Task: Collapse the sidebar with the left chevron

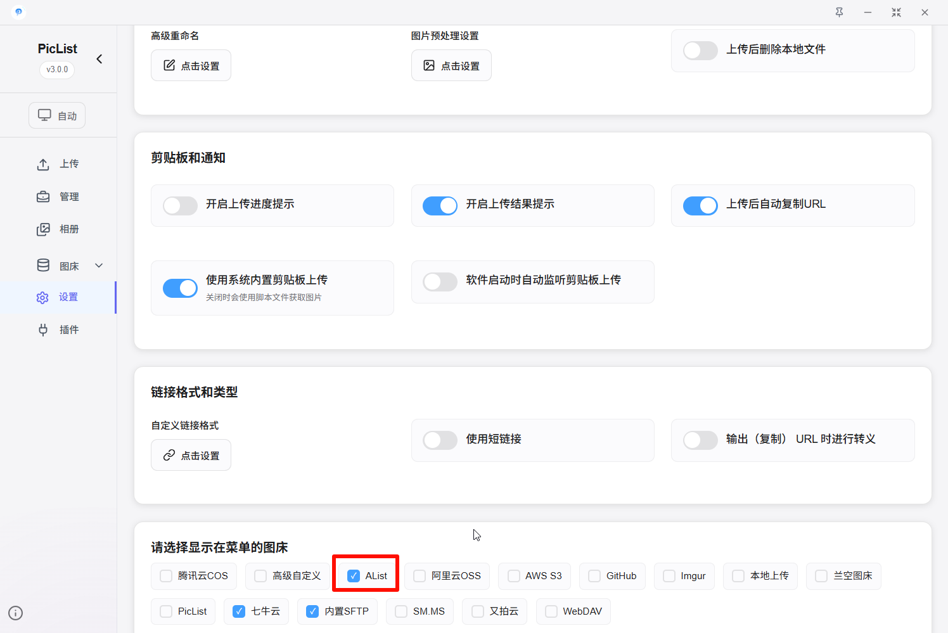Action: click(x=99, y=59)
